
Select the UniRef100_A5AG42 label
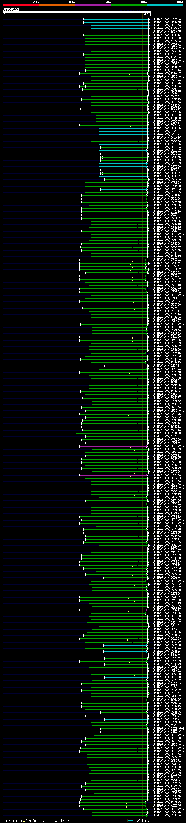(x=167, y=35)
